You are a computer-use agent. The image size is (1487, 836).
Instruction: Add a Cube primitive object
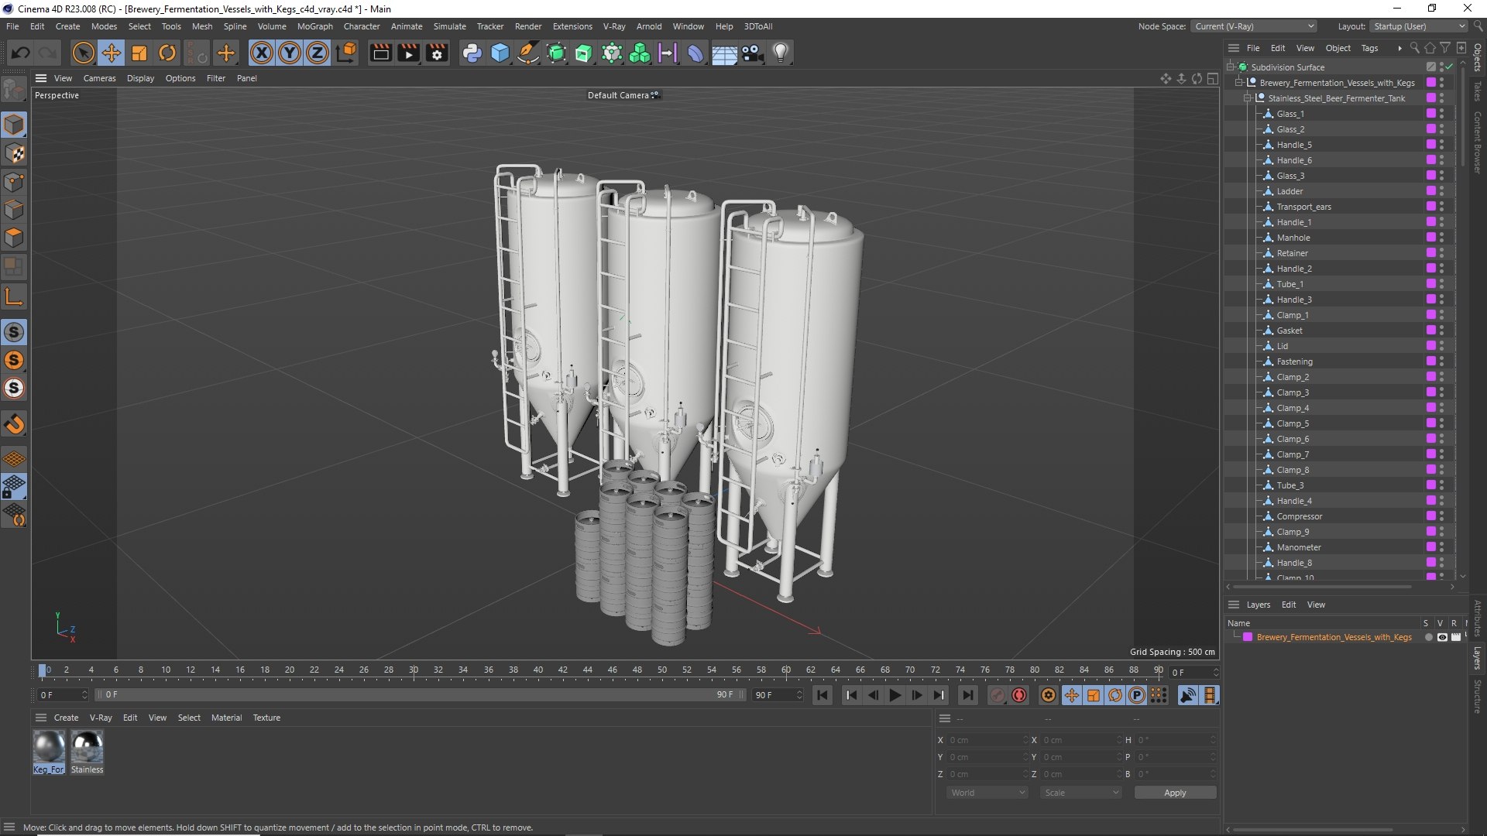point(500,53)
